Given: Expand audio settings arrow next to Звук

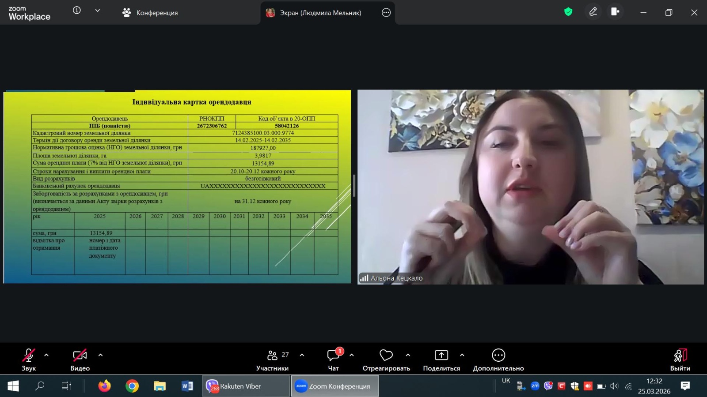Looking at the screenshot, I should [46, 355].
